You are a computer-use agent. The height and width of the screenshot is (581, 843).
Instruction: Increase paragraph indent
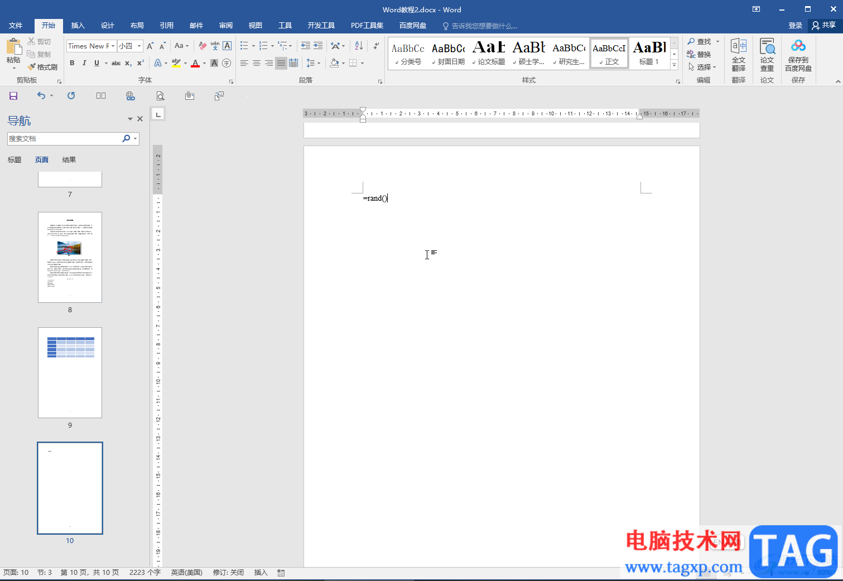pyautogui.click(x=318, y=46)
